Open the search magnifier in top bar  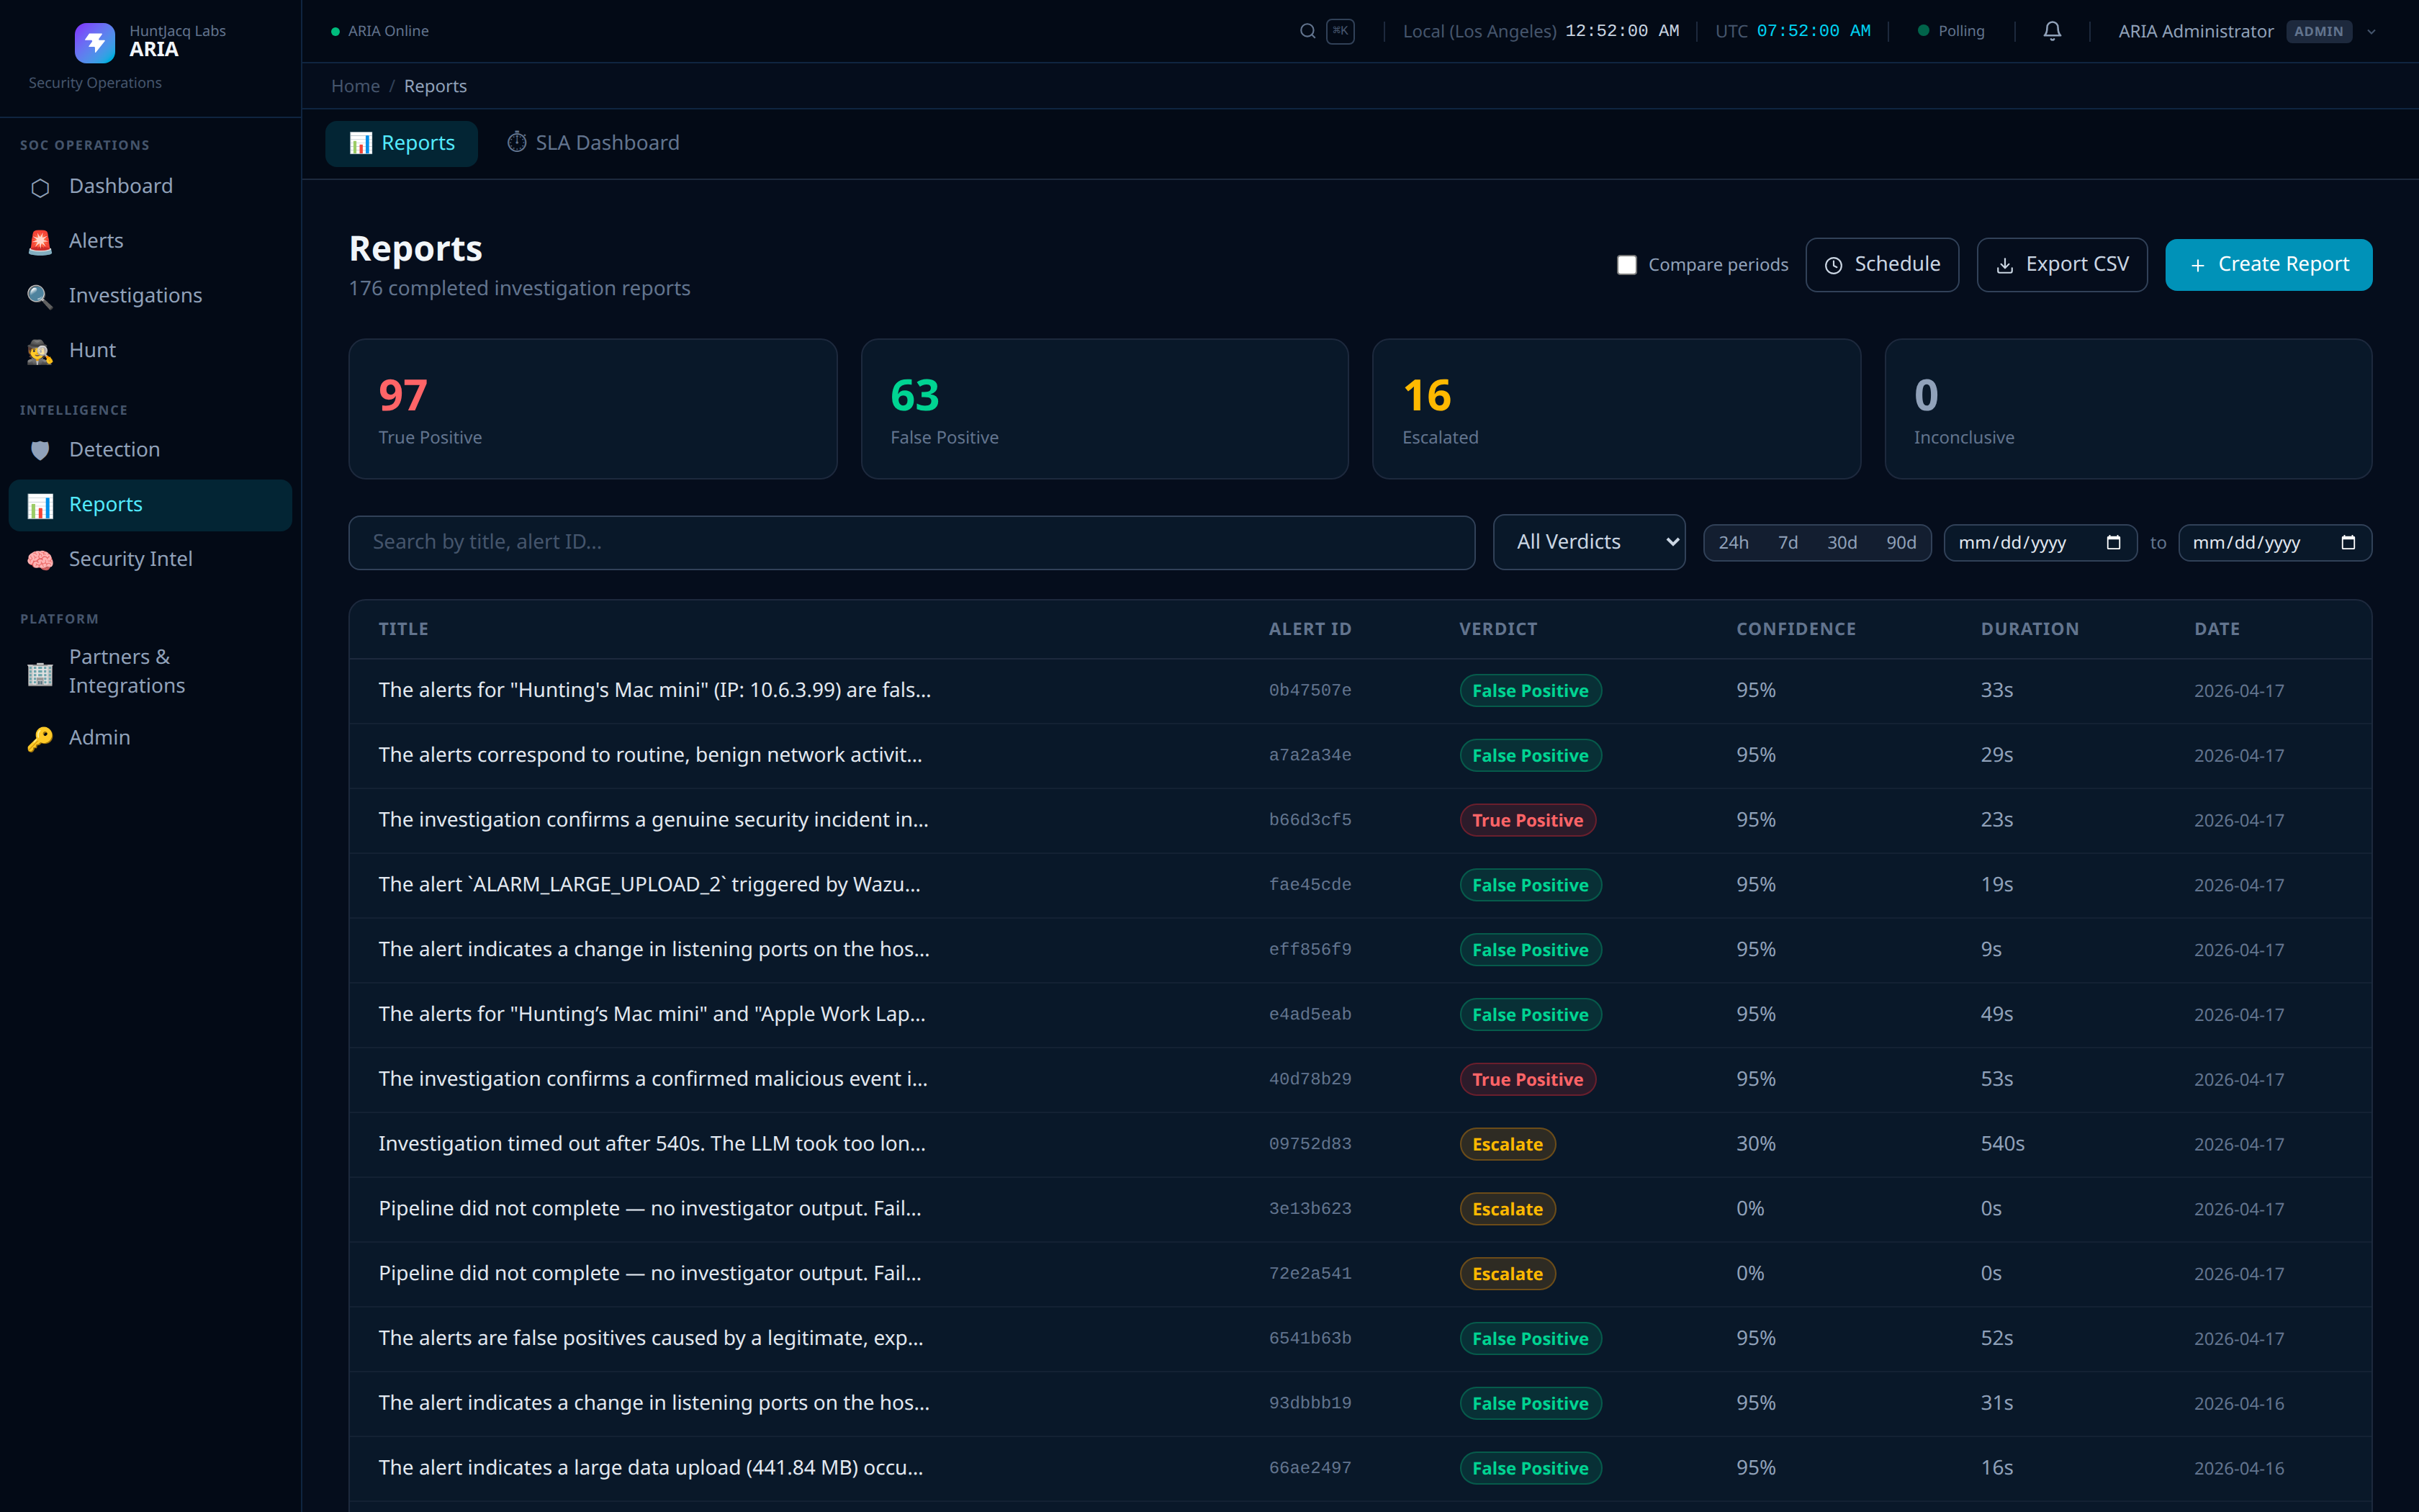click(1307, 31)
